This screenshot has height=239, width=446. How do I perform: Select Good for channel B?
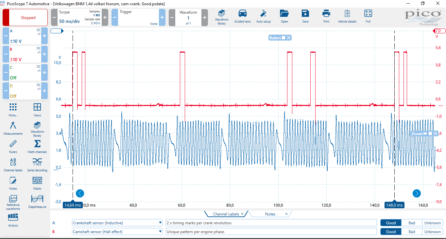coord(391,232)
